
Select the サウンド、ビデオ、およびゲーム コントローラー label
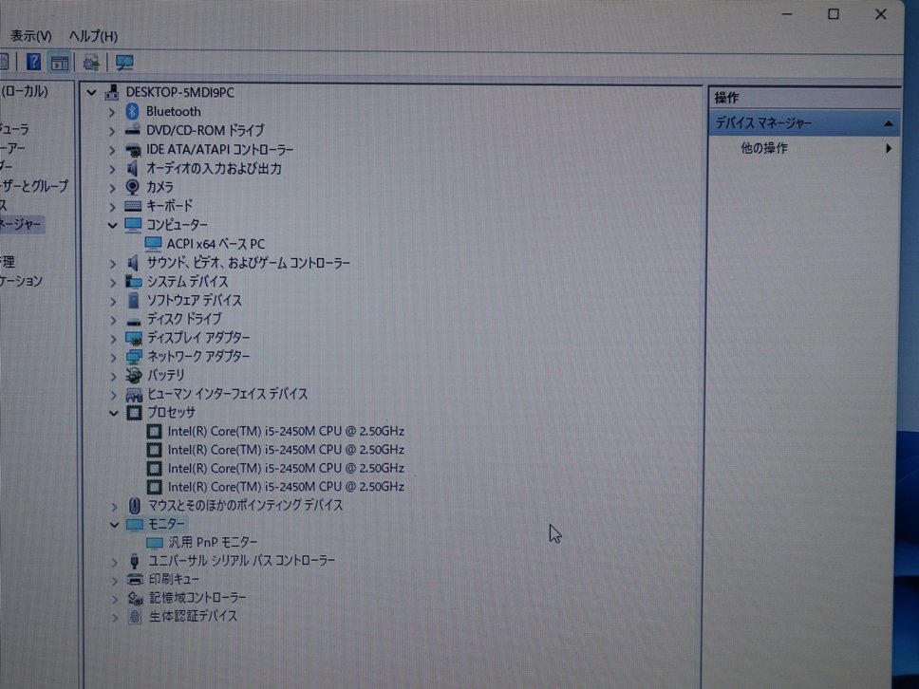(x=248, y=263)
